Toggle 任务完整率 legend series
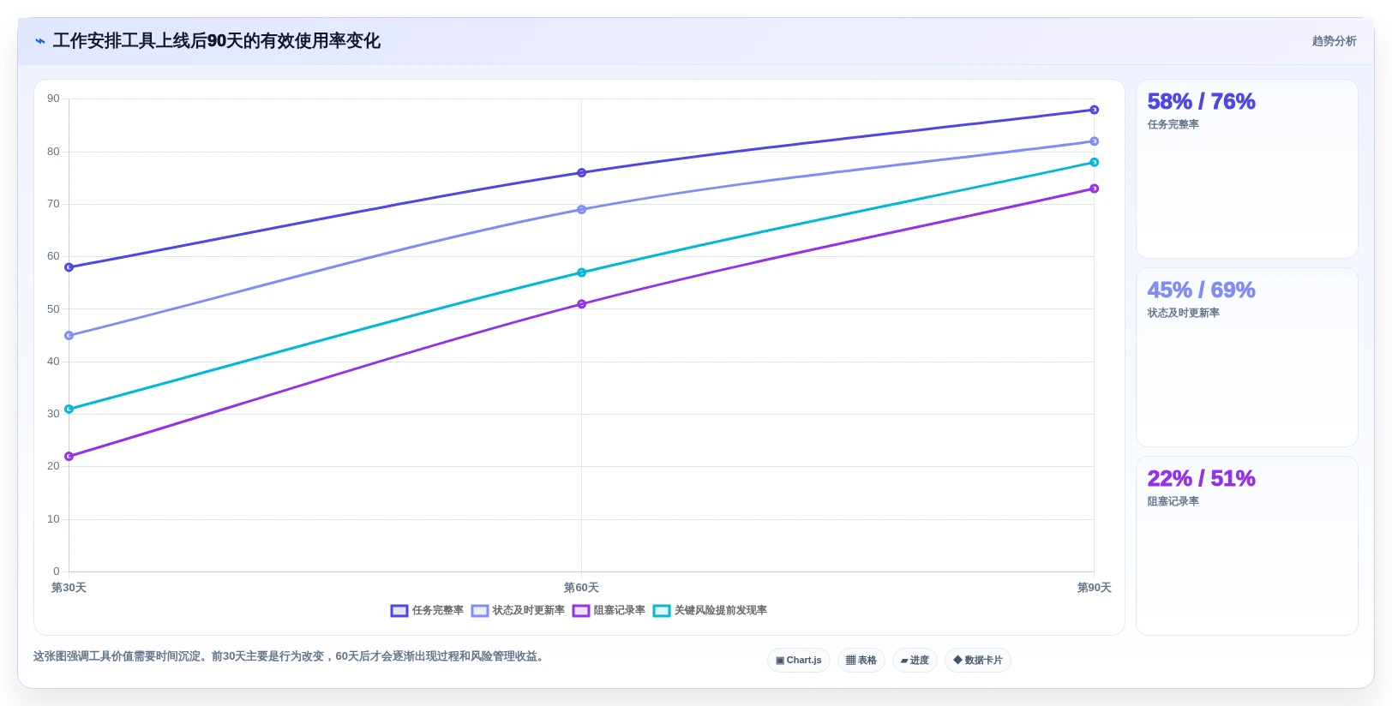Screen dimensions: 1392x706 coord(427,611)
